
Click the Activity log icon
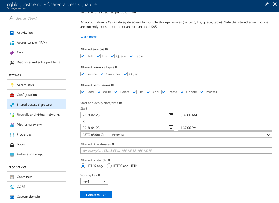point(12,33)
